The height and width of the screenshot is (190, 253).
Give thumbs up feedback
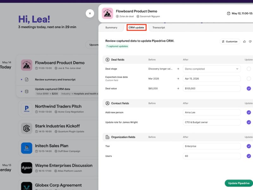click(x=244, y=41)
